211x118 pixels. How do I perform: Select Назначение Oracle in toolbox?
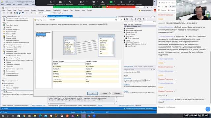(x=12, y=51)
